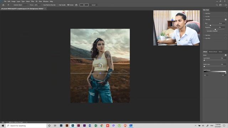
Task: Open Premiere Pro from the taskbar
Action: point(84,126)
